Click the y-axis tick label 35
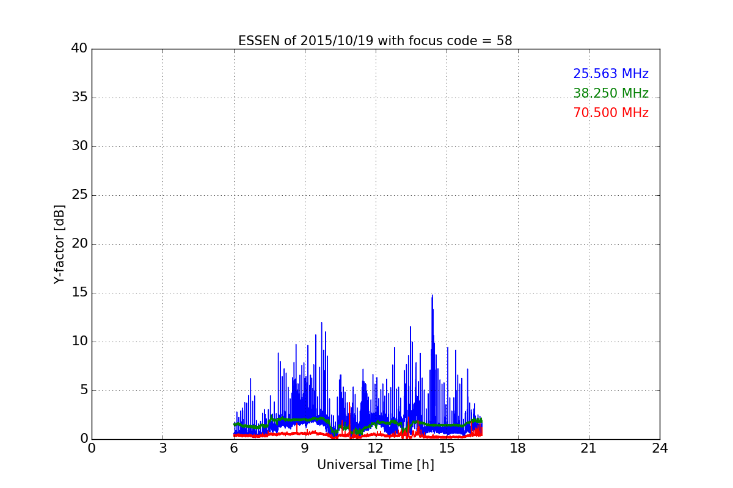The image size is (733, 488). 79,98
